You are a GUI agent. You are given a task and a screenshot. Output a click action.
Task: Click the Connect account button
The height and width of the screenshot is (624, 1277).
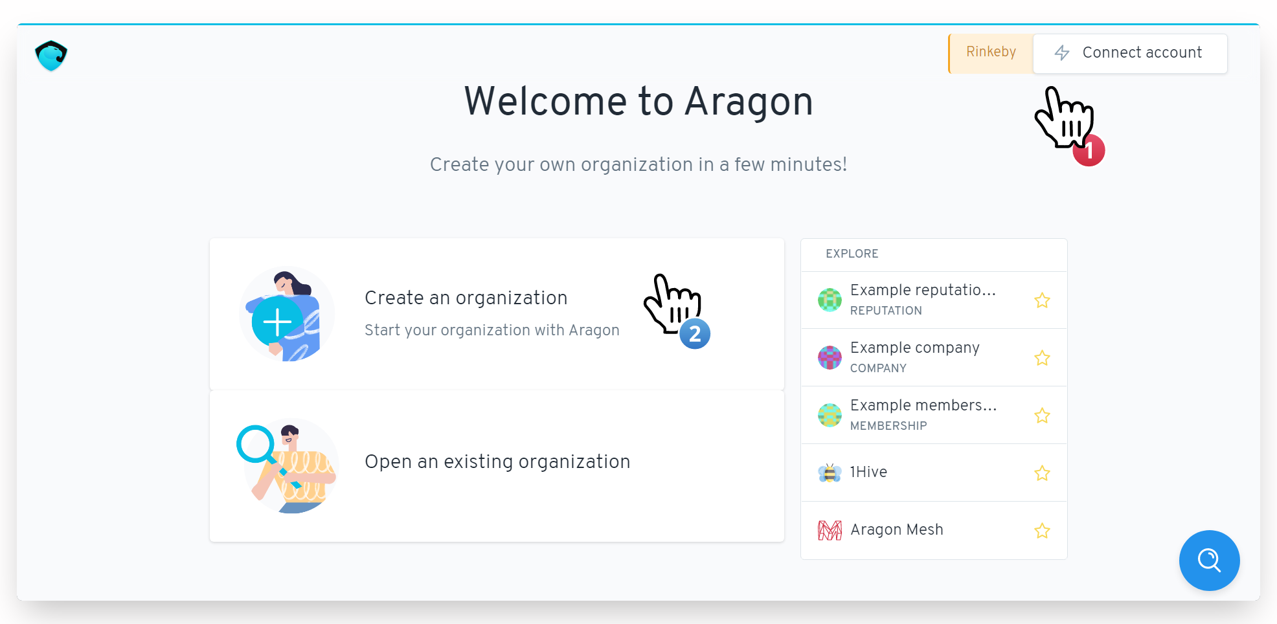[x=1130, y=53]
